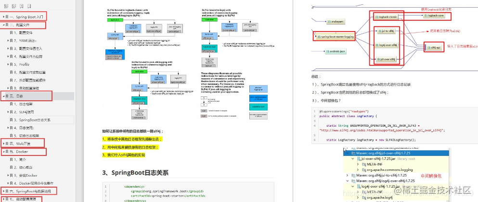Screen dimensions: 478x202
Task: Open the '一、Spring Boot 入门' outline entry
Action: pos(27,17)
